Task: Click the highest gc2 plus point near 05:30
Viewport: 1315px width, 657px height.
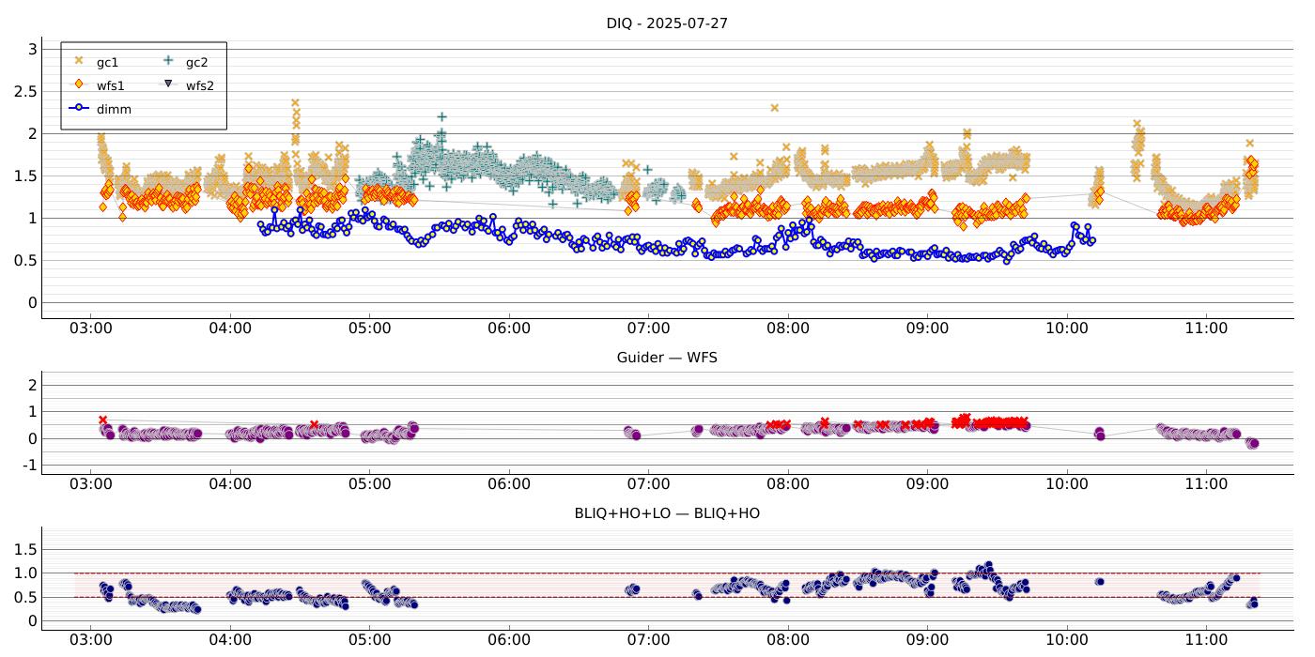Action: (441, 116)
